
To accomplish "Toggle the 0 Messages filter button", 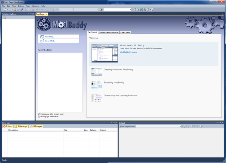I will 36,126.
